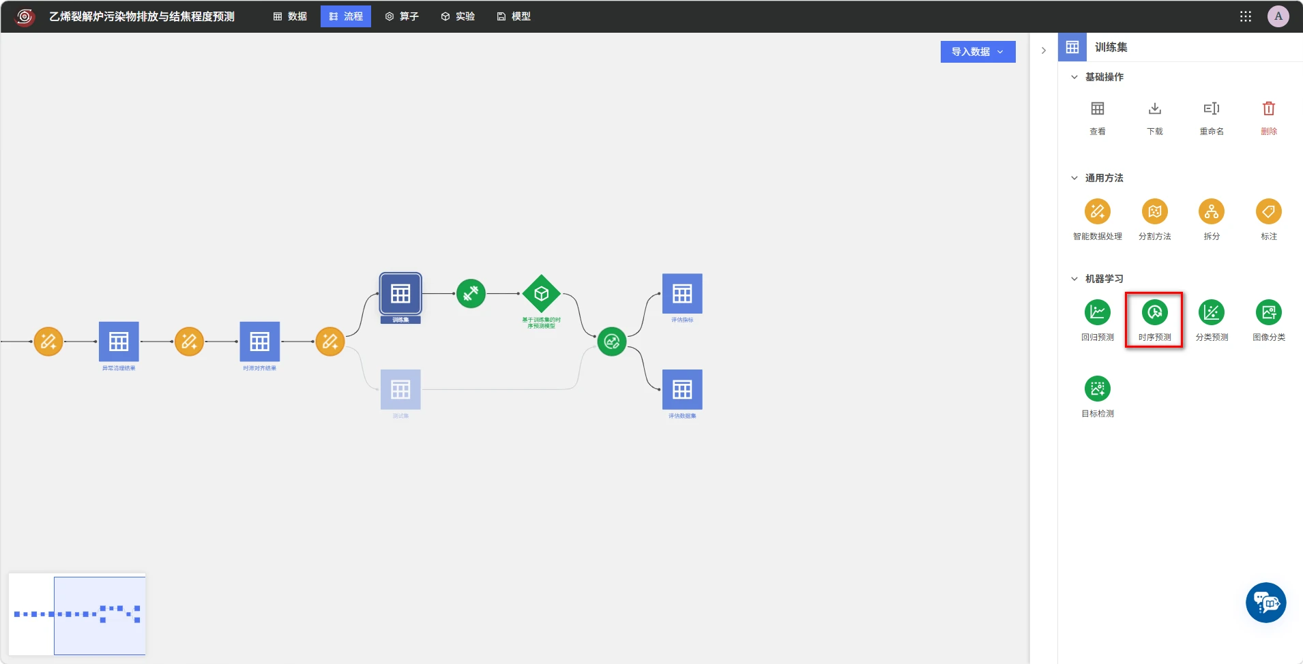The image size is (1303, 664).
Task: Click the green evaluation node before 评估指标
Action: pyautogui.click(x=611, y=342)
